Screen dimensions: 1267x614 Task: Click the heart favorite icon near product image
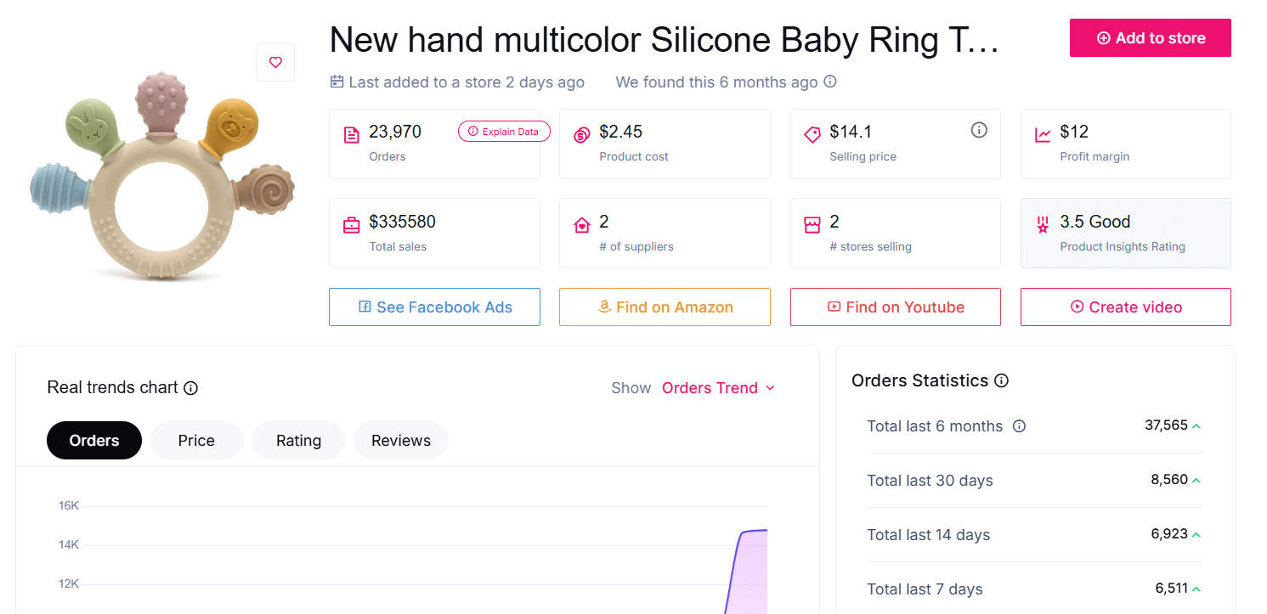tap(275, 62)
